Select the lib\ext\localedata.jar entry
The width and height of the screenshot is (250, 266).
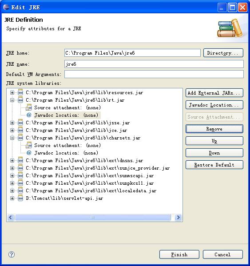tap(91, 191)
